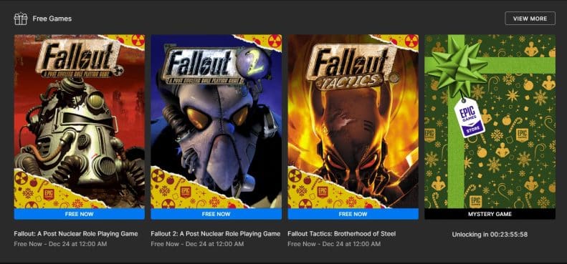Click the Mystery Game label bar

tap(490, 214)
